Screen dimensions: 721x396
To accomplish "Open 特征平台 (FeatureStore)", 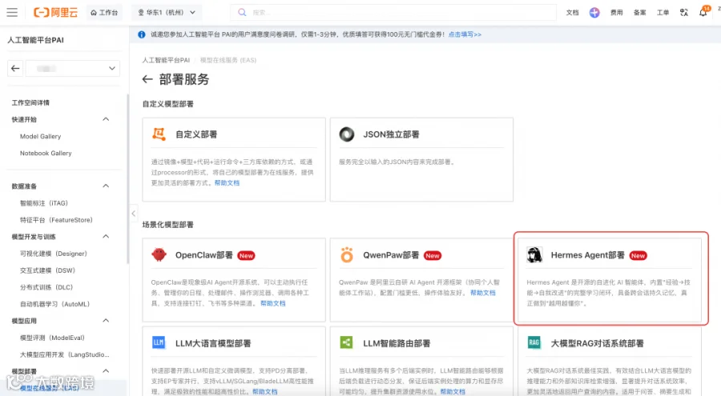I will 56,220.
